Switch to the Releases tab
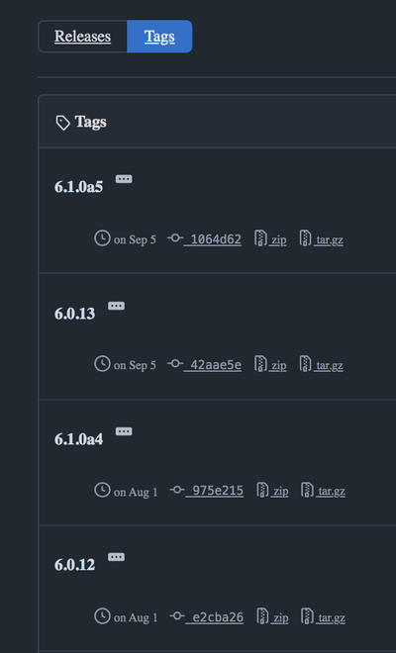 coord(82,37)
